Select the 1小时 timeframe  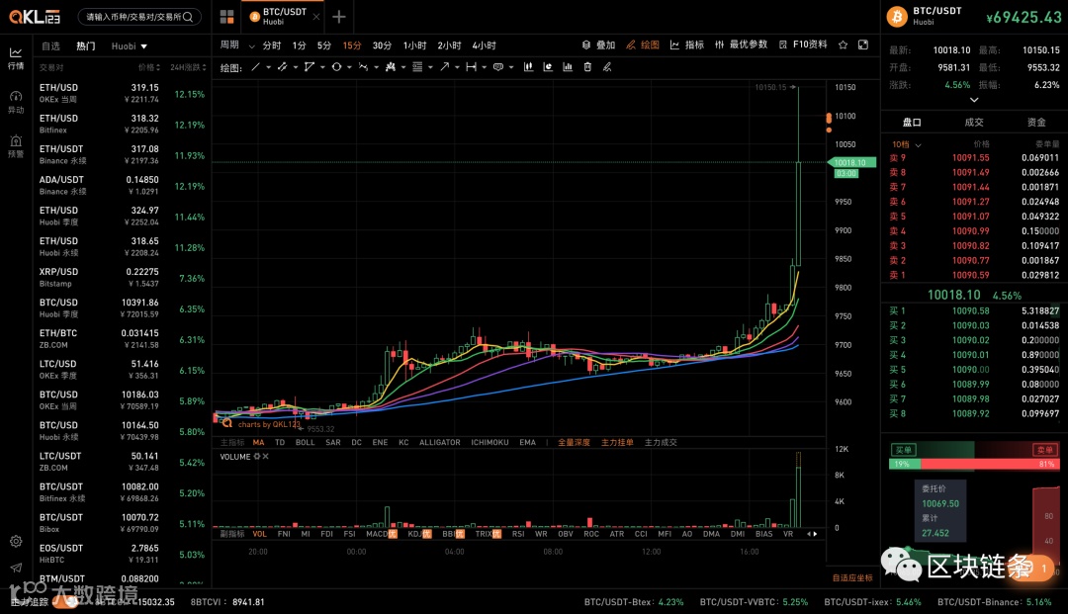pos(414,45)
